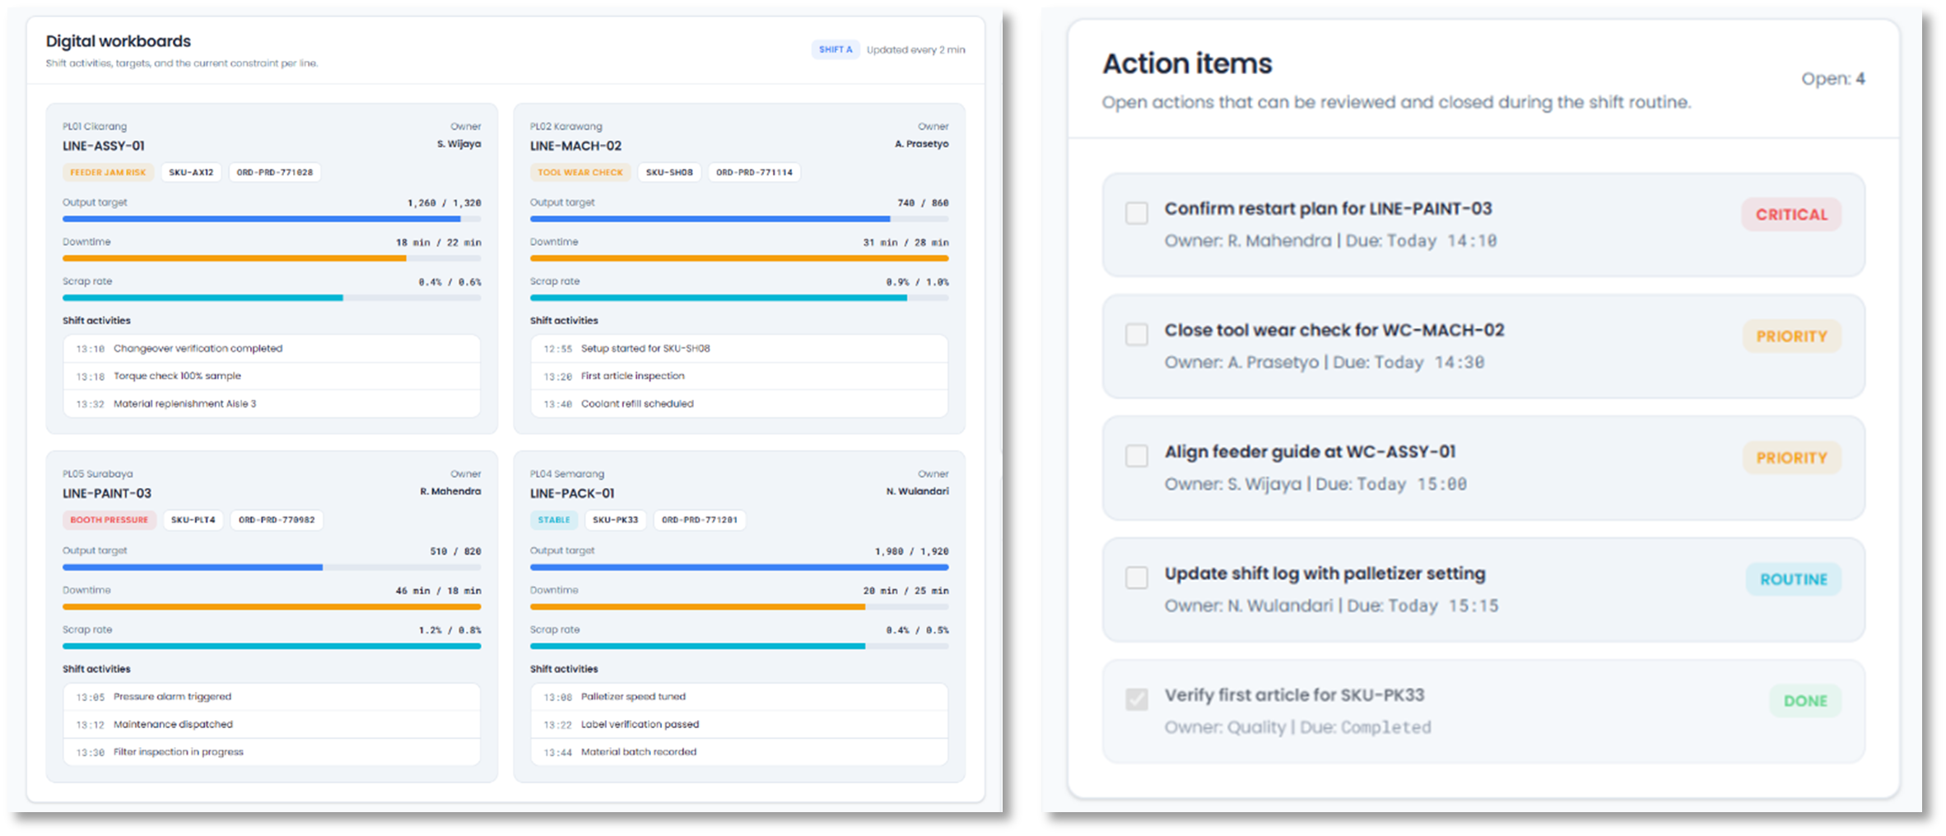
Task: Open order ORD-PRD-771028 chip
Action: tap(274, 173)
